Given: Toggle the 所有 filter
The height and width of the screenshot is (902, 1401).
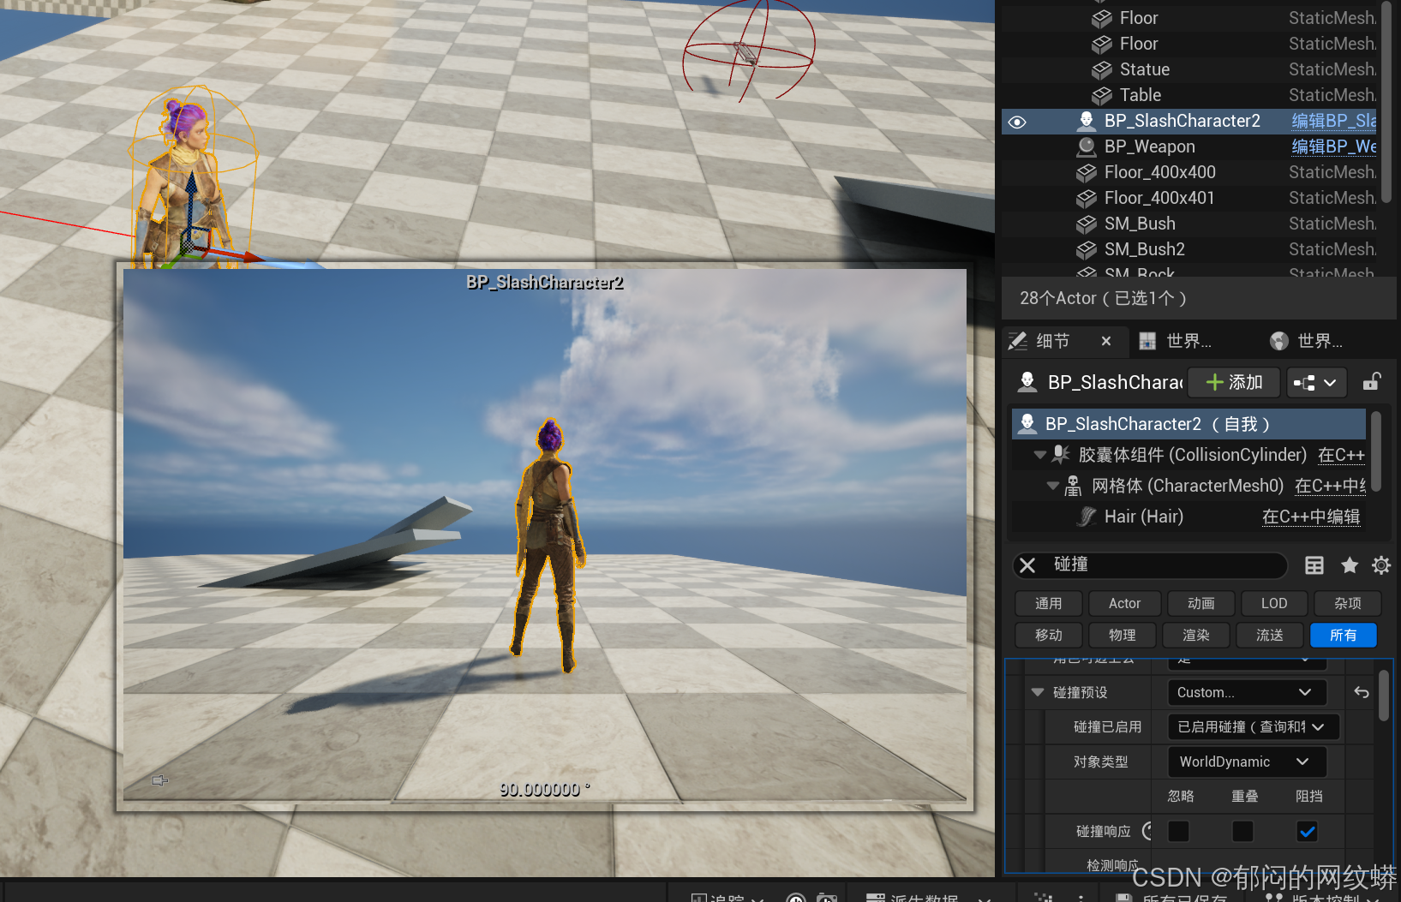Looking at the screenshot, I should (1344, 636).
